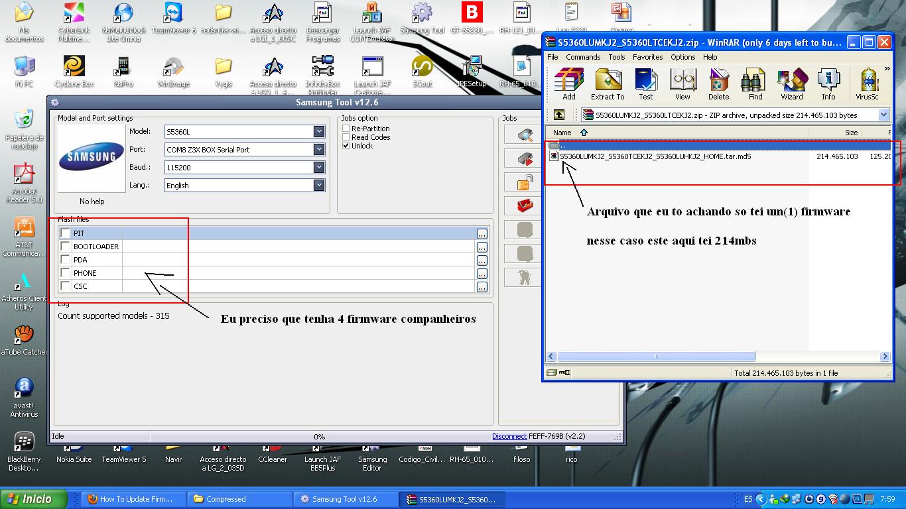This screenshot has height=509, width=906.
Task: Sort by the Name column header in WinRAR
Action: coord(678,133)
